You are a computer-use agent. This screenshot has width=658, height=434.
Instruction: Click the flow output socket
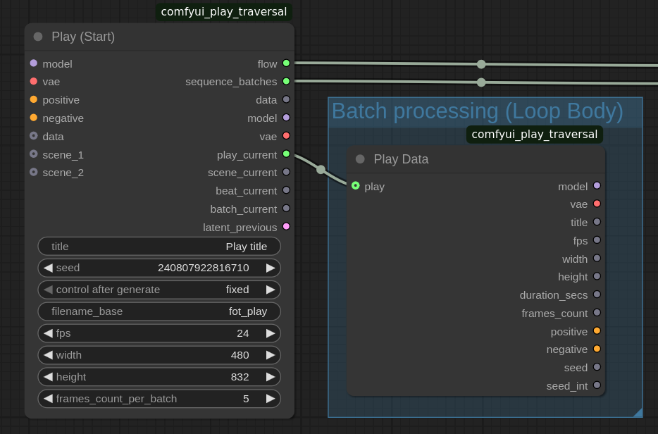pos(286,63)
